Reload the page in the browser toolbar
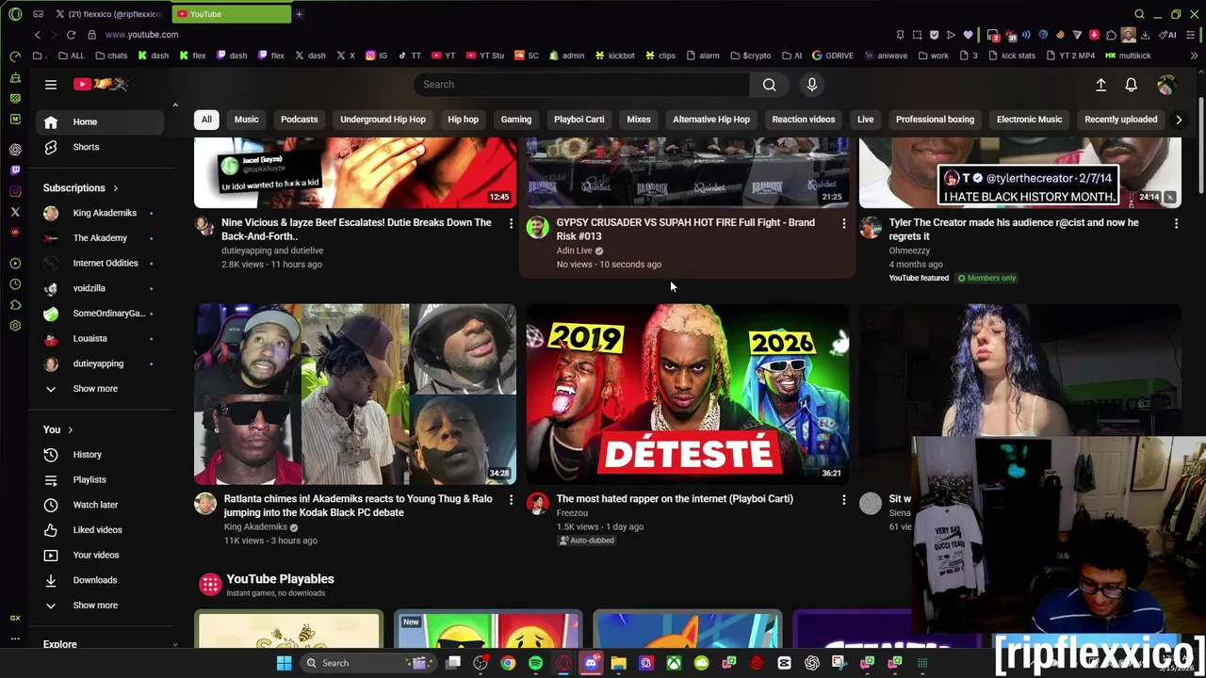This screenshot has height=678, width=1206. pos(71,35)
